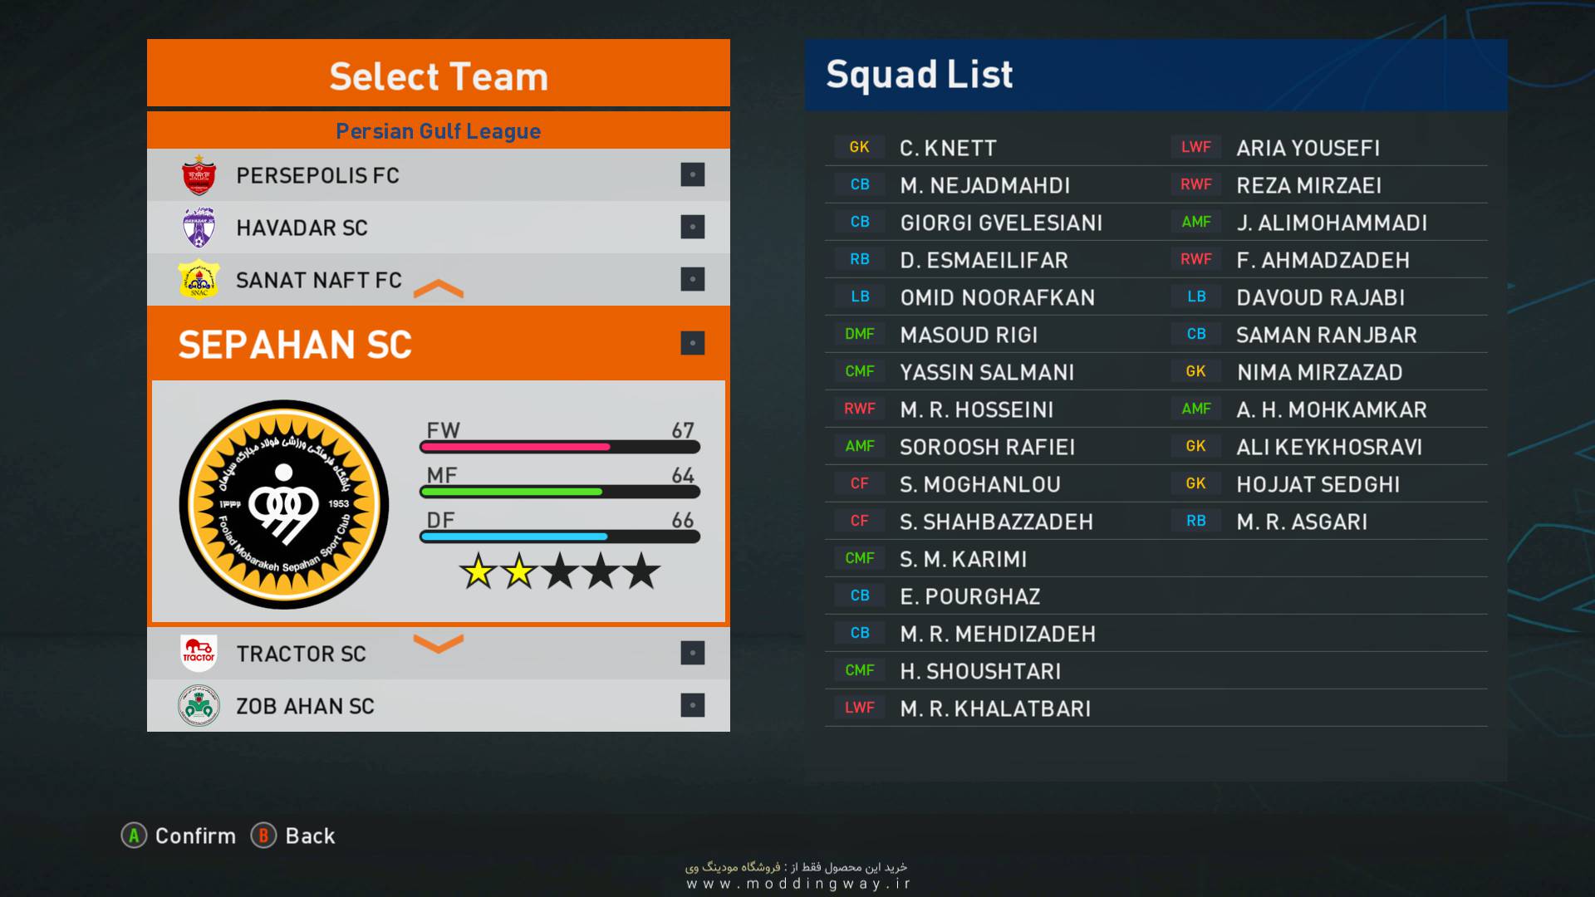Screen dimensions: 1595x897
Task: Click the large Sepahan SC emblem
Action: coord(284,504)
